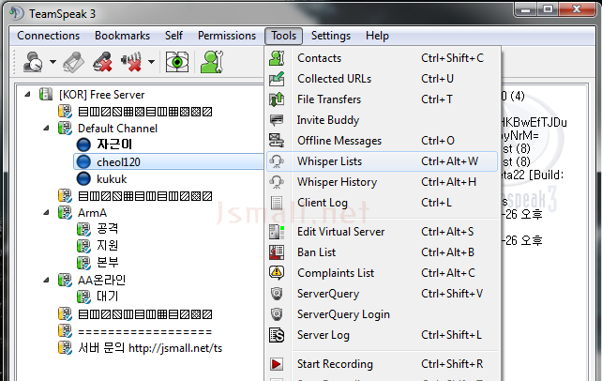Click the microphone activate toolbar icon
This screenshot has width=602, height=381.
[73, 62]
